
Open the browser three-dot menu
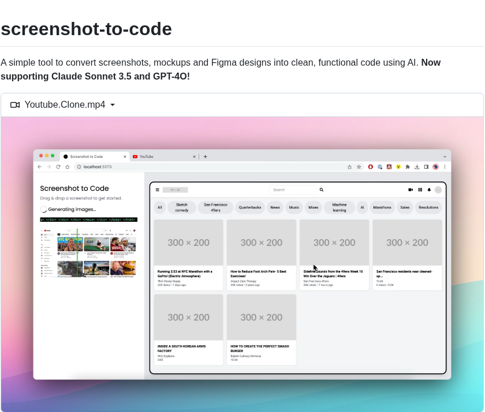click(445, 167)
